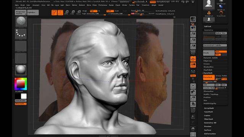The image size is (244, 137).
Task: Toggle the Rgb paint mode
Action: tap(93, 11)
